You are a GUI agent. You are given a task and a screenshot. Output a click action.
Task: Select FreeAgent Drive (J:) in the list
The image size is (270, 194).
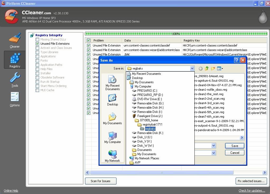pyautogui.click(x=150, y=116)
